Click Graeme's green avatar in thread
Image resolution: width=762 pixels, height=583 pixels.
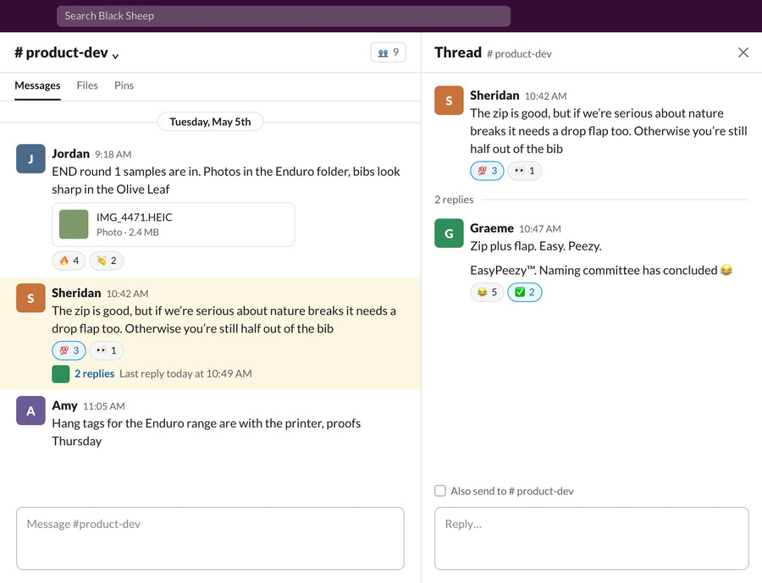[x=449, y=234]
